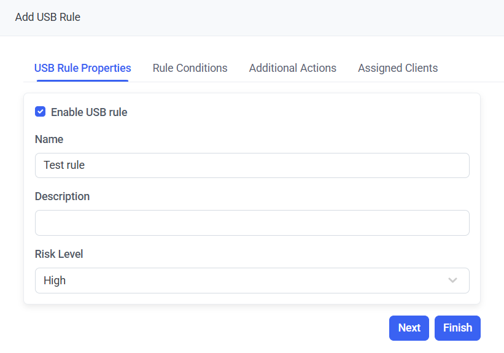This screenshot has height=353, width=504.
Task: Click the chevron arrow in Risk Level
Action: tap(452, 281)
